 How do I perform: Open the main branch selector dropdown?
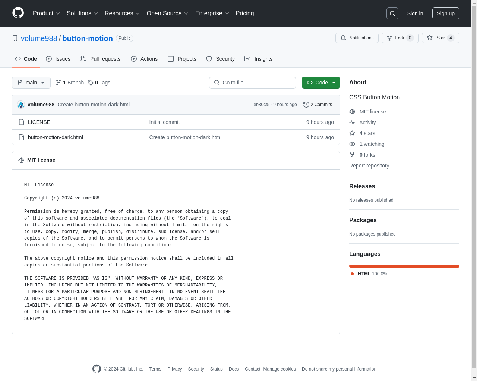tap(31, 83)
